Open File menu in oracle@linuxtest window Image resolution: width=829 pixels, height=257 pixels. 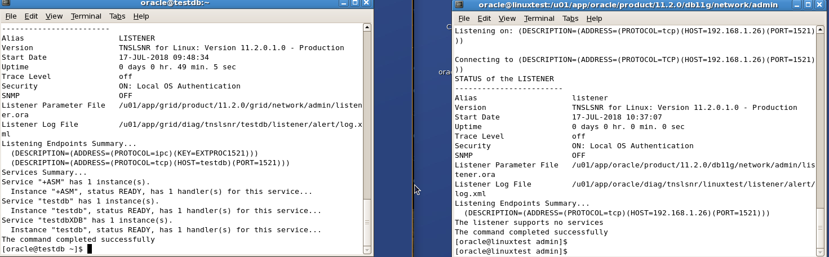tap(464, 19)
